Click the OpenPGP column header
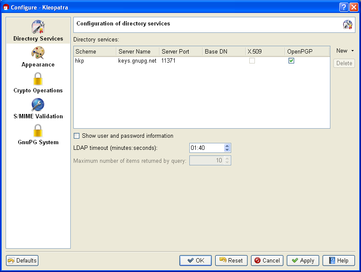The width and height of the screenshot is (361, 272). (307, 51)
